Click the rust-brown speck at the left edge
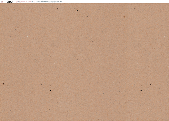This screenshot has height=121, width=169. click(4, 84)
